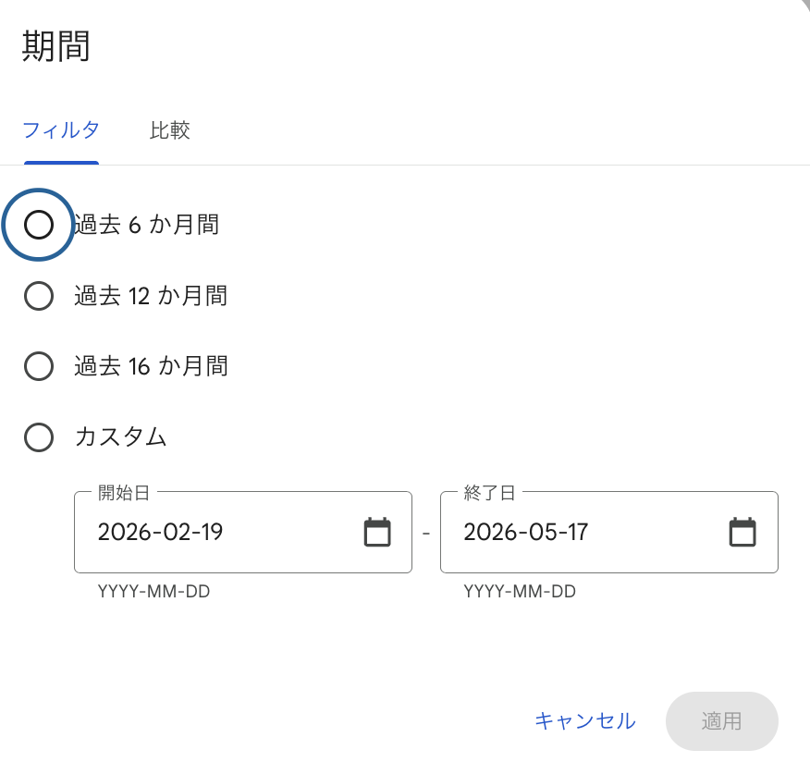The height and width of the screenshot is (762, 810).
Task: Switch to the 比較 tab
Action: (x=169, y=130)
